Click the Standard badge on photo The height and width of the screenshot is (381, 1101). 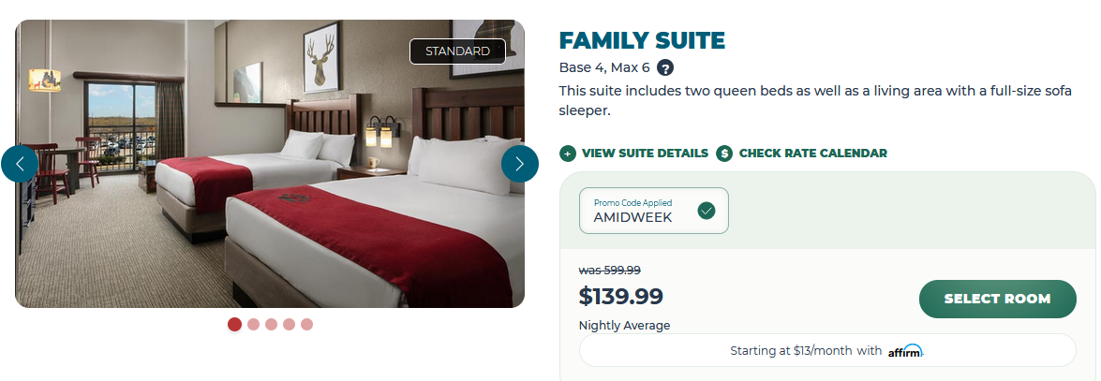tap(457, 51)
